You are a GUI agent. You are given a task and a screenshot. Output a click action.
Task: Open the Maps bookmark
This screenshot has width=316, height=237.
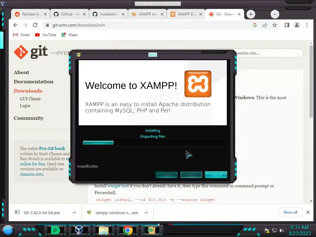coord(69,35)
